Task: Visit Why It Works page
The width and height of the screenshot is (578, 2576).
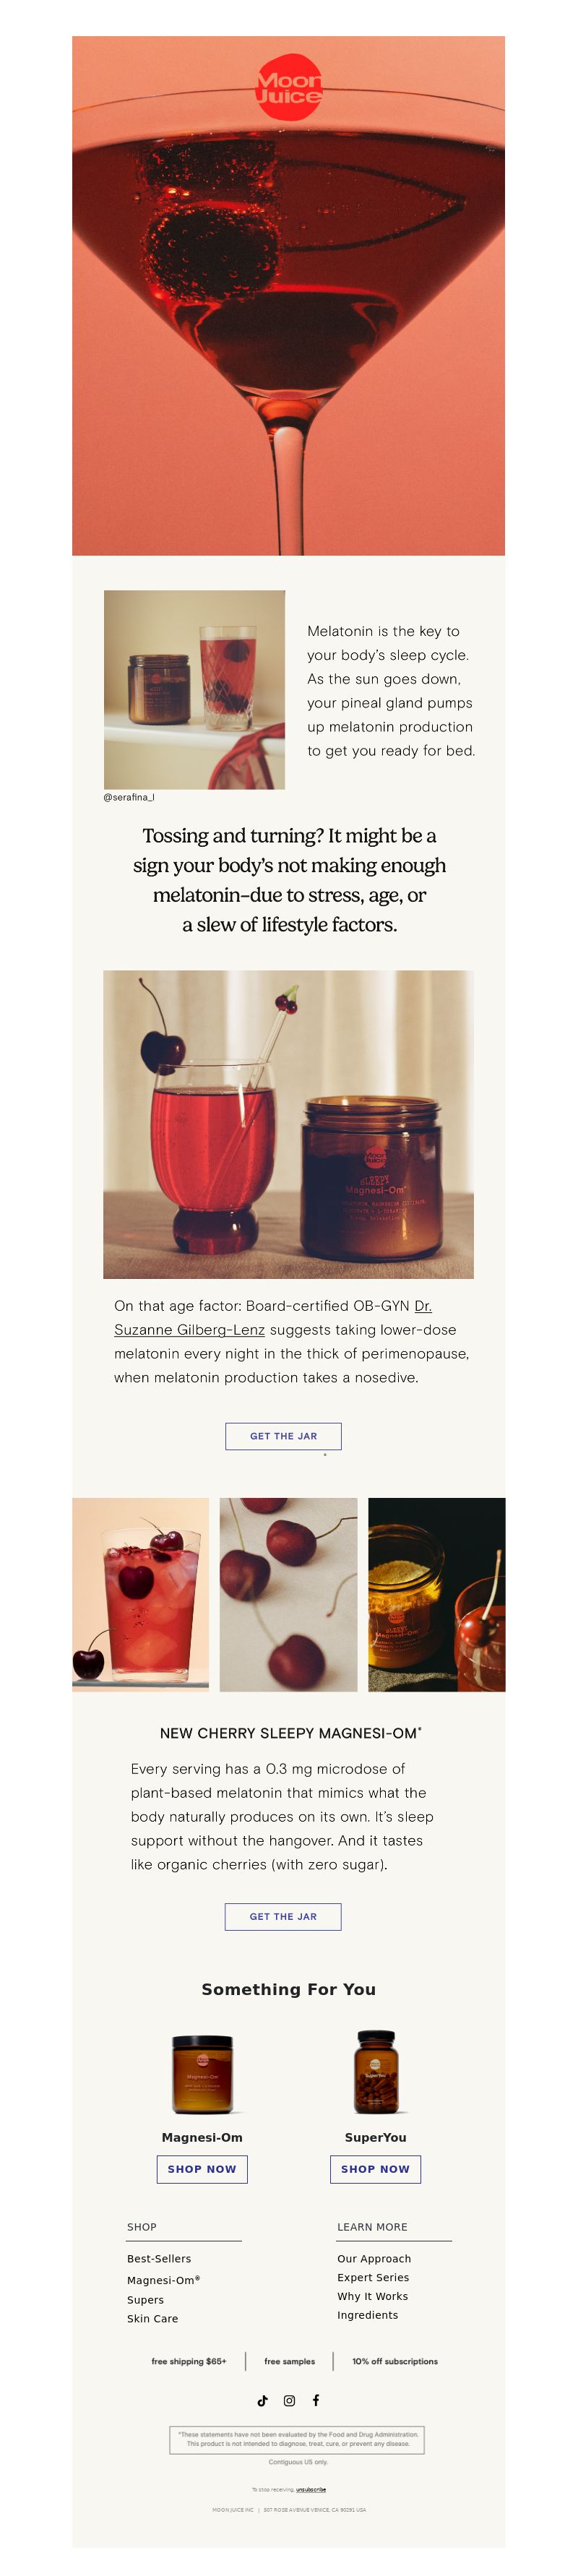Action: (372, 2296)
